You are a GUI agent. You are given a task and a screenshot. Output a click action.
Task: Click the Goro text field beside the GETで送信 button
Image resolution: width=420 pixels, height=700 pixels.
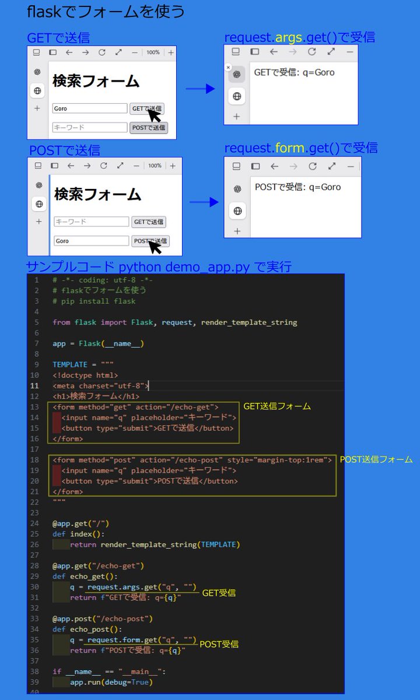pyautogui.click(x=90, y=108)
